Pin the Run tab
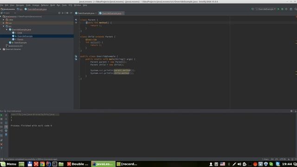This screenshot has width=297, height=167. [x=1, y=140]
